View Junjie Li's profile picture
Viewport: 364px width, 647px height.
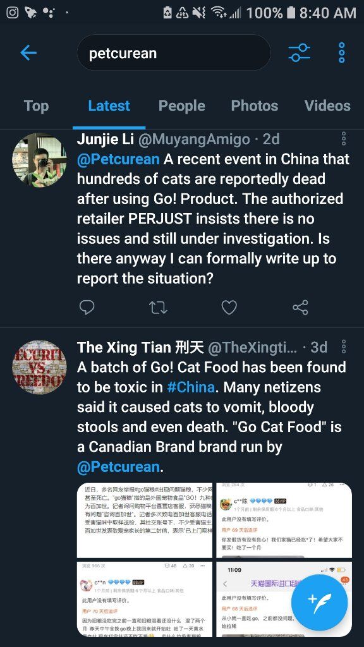[x=39, y=160]
